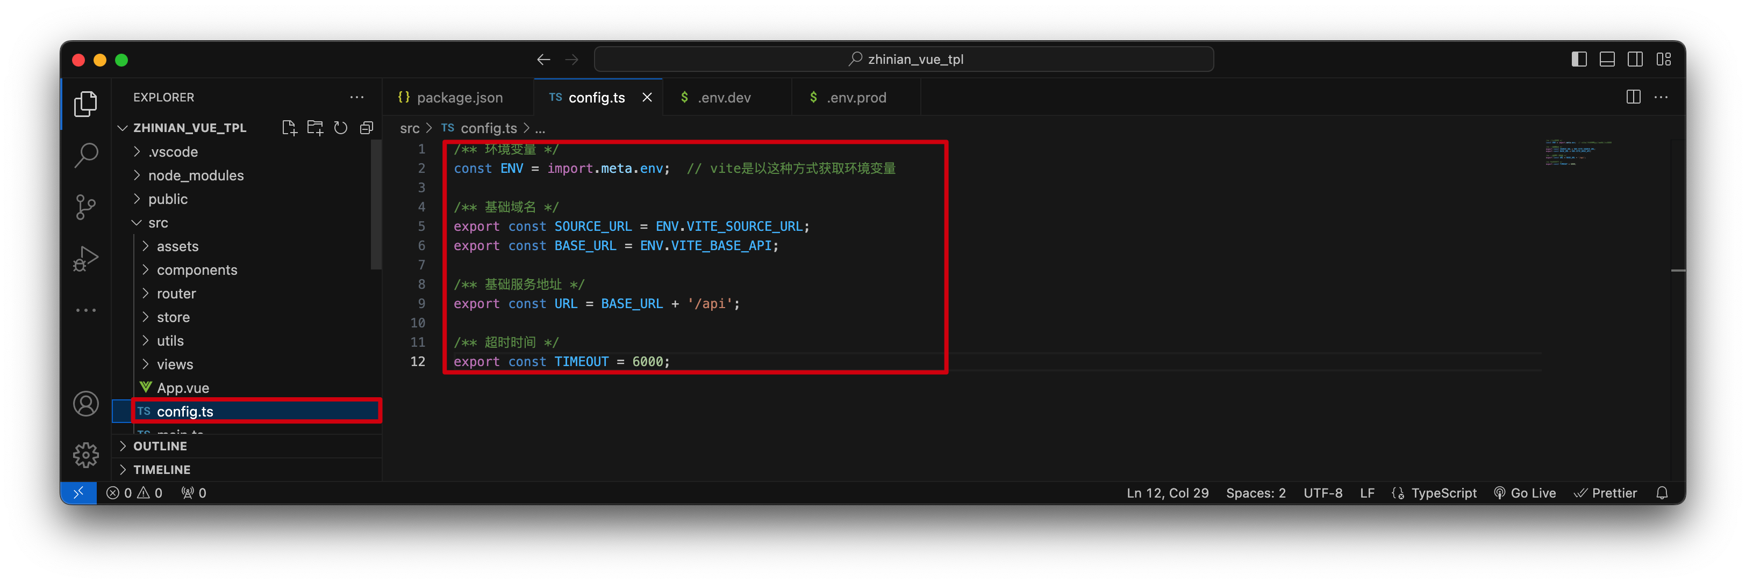Click ports forwarded indicator showing 0
The width and height of the screenshot is (1746, 584).
[x=193, y=493]
